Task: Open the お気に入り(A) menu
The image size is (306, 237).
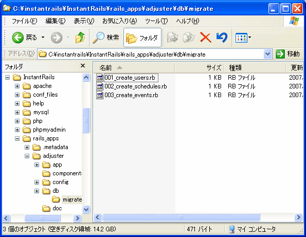Action: (x=120, y=21)
